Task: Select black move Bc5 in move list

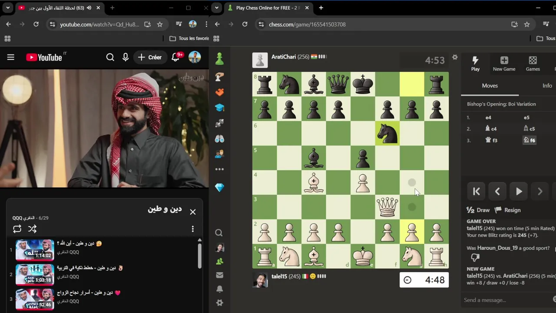Action: tap(529, 129)
